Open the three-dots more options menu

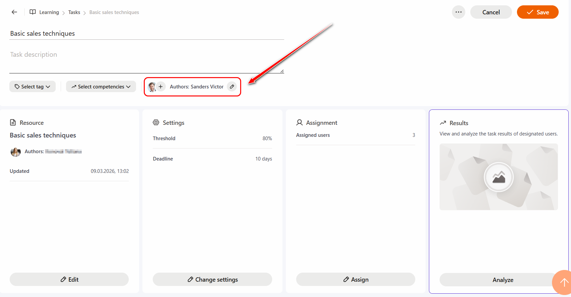pyautogui.click(x=458, y=12)
